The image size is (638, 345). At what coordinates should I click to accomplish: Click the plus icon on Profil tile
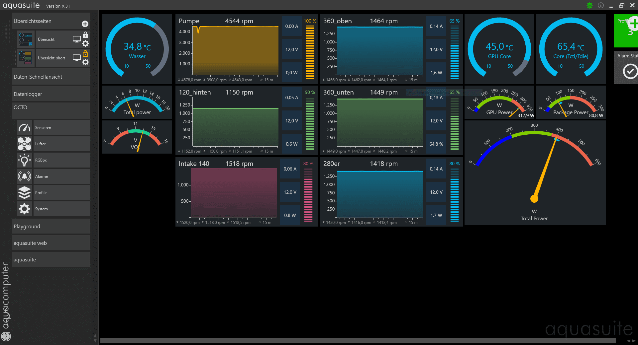(x=633, y=24)
